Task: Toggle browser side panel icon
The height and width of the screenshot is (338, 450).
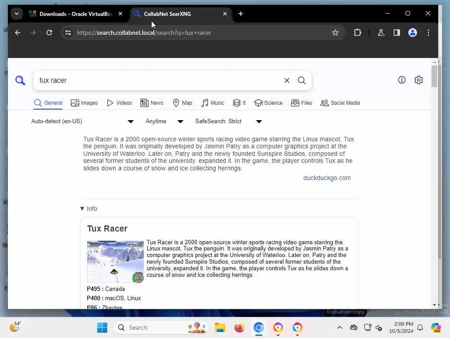Action: pos(397,33)
